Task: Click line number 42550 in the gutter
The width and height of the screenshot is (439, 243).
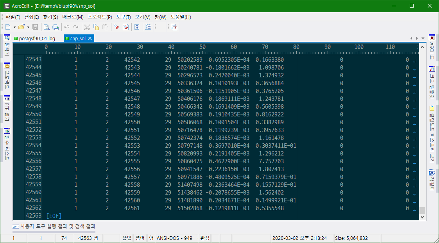Action: [33, 114]
